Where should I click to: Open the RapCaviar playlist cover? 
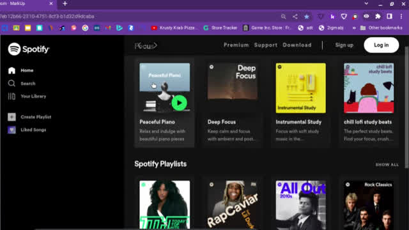[233, 205]
